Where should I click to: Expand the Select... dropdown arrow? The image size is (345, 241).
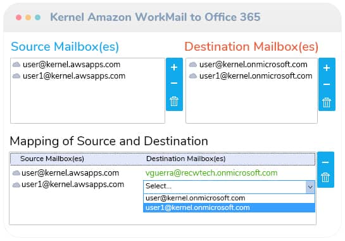310,187
